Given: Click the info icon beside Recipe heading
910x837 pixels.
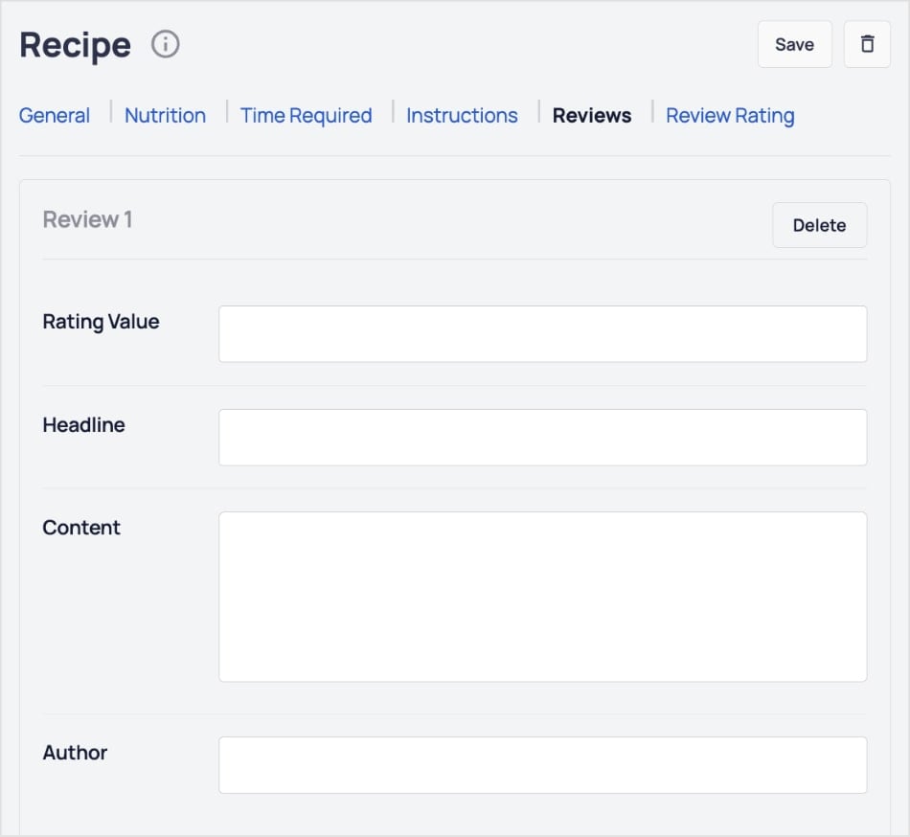Looking at the screenshot, I should pyautogui.click(x=163, y=43).
